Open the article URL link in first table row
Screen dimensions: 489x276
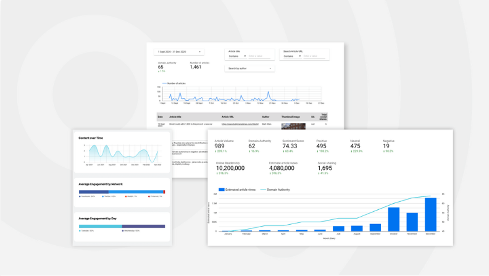[x=240, y=124]
